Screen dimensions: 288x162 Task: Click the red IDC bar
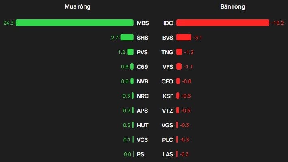[223, 23]
